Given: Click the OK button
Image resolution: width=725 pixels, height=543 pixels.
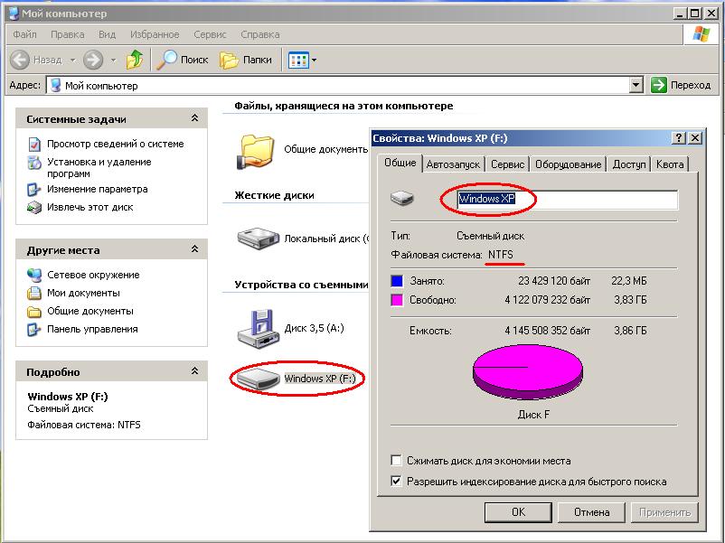Looking at the screenshot, I should click(518, 512).
